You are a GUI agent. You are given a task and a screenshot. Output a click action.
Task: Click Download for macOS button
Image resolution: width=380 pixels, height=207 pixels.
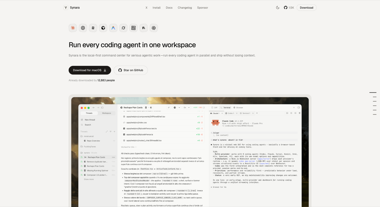[x=90, y=70]
